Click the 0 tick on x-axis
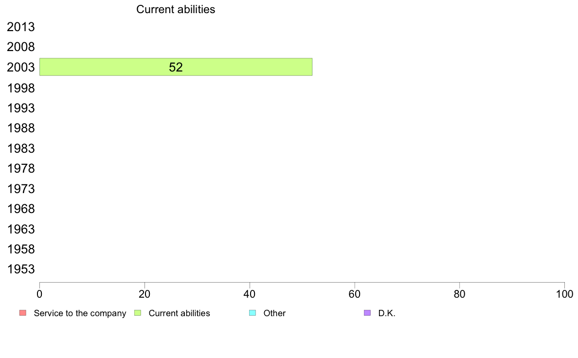Viewport: 578px width, 358px height. coord(39,294)
